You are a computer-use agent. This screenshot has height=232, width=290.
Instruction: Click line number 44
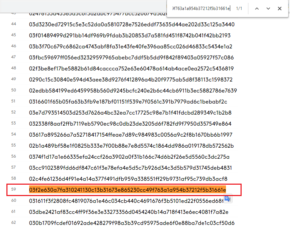(14, 24)
